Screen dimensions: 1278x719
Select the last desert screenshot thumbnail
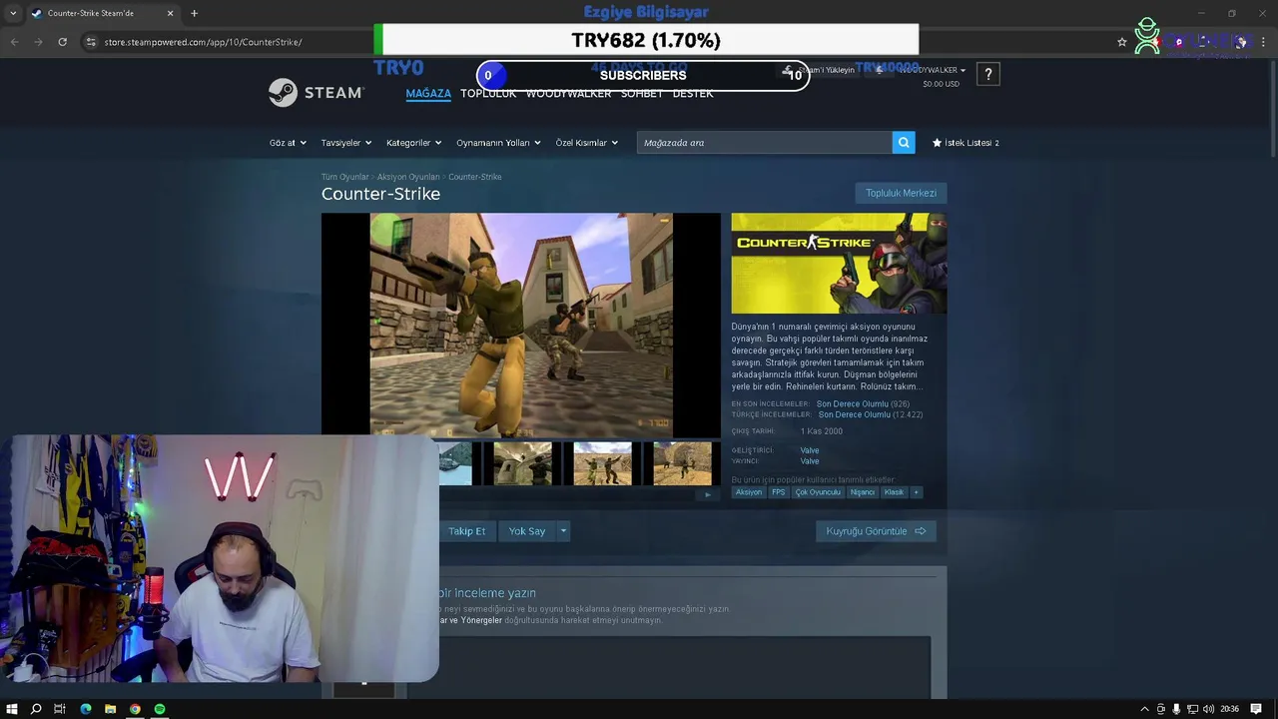[x=683, y=463]
